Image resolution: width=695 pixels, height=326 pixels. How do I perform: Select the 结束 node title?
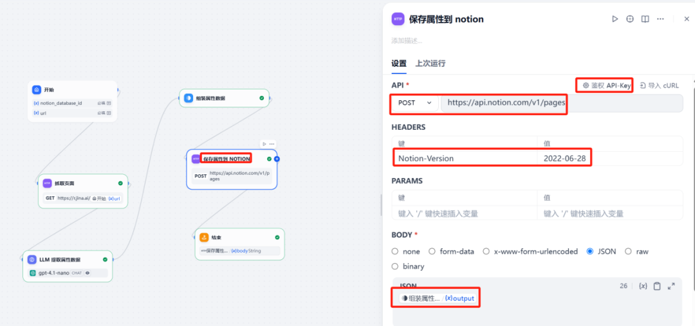[216, 237]
